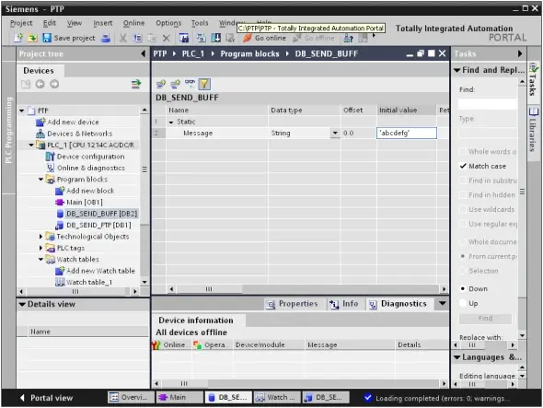Click the forward navigation arrow under Devices
This screenshot has width=543, height=408.
point(54,84)
